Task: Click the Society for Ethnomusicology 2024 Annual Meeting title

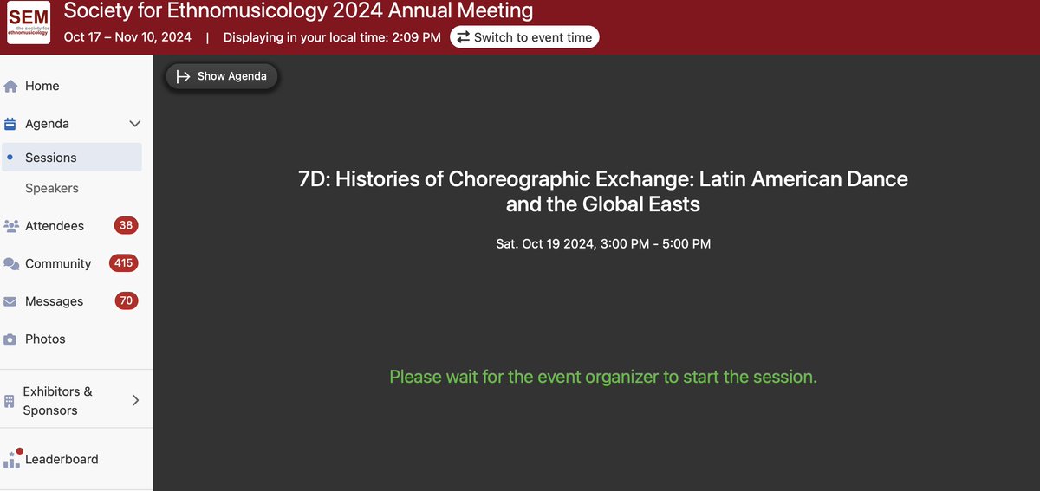Action: [x=299, y=11]
